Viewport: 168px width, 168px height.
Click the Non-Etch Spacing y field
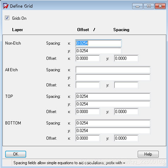(98, 51)
